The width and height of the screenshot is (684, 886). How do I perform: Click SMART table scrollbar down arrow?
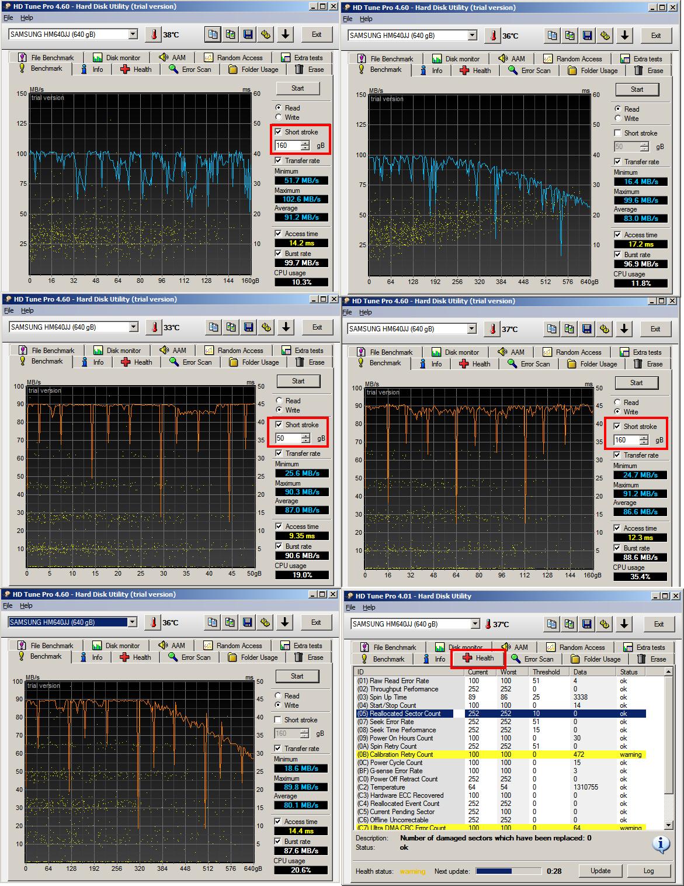pyautogui.click(x=668, y=825)
